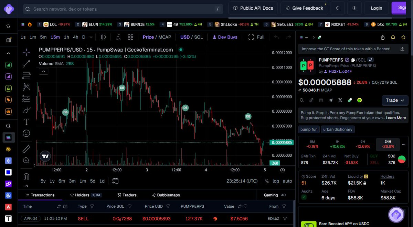
Task: Toggle percent scale on price axis
Action: point(267,181)
